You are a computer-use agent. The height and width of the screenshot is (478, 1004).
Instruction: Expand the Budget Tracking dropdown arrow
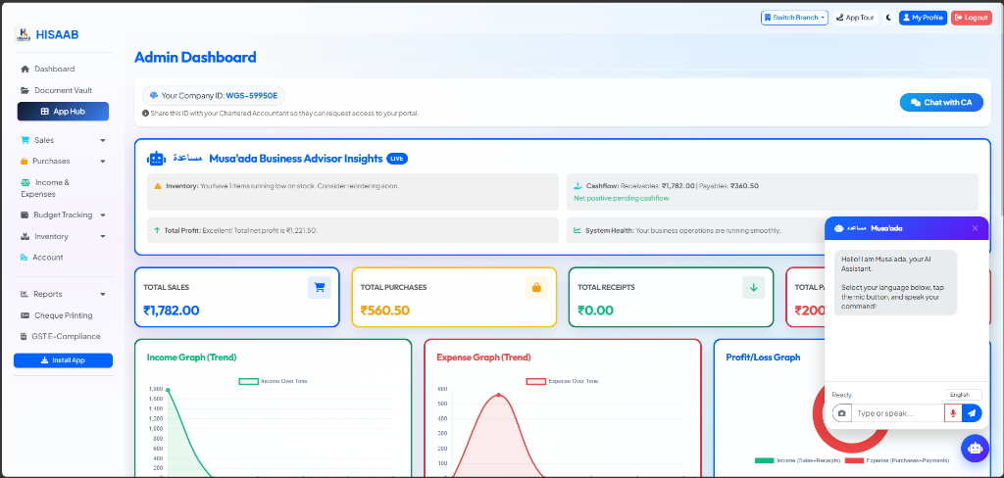coord(102,215)
